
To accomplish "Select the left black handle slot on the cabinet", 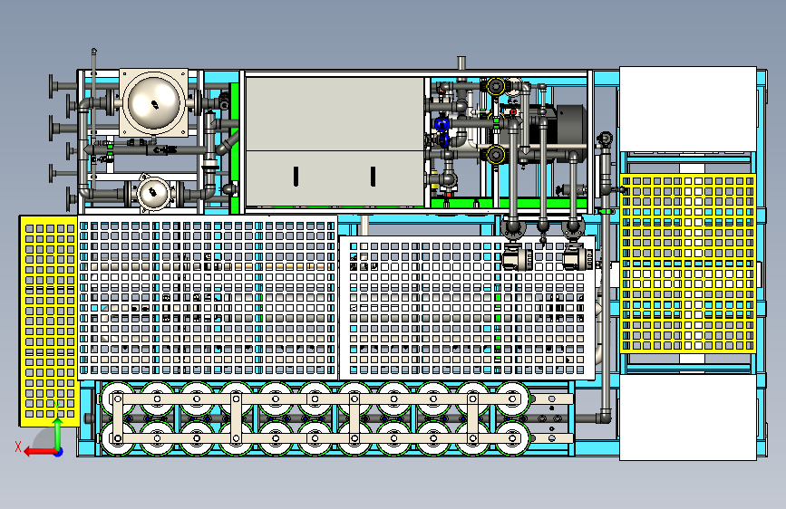I will coord(296,177).
